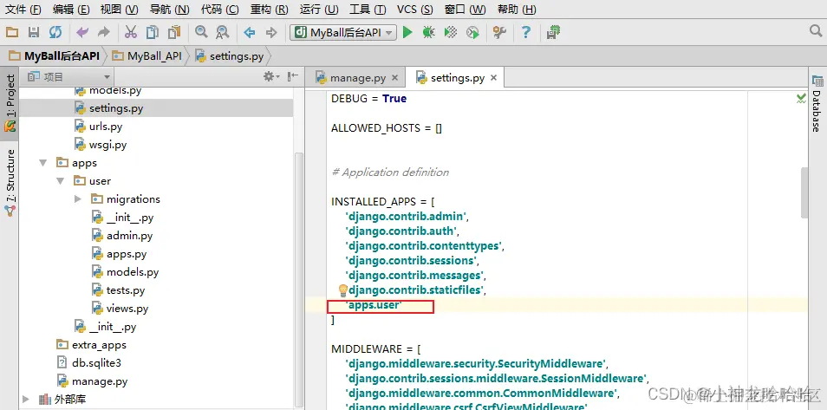Click the Undo arrow icon
Image resolution: width=827 pixels, height=410 pixels.
coord(82,33)
